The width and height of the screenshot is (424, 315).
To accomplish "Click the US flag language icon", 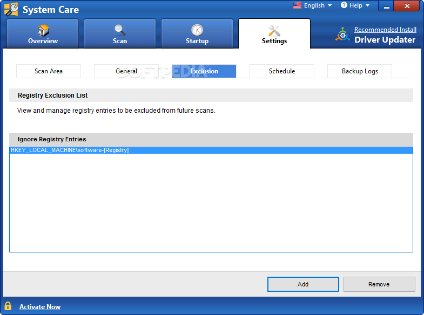I will pos(297,5).
